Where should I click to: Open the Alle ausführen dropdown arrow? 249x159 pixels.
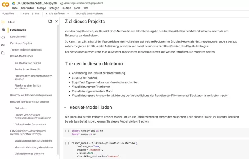[x=68, y=14]
